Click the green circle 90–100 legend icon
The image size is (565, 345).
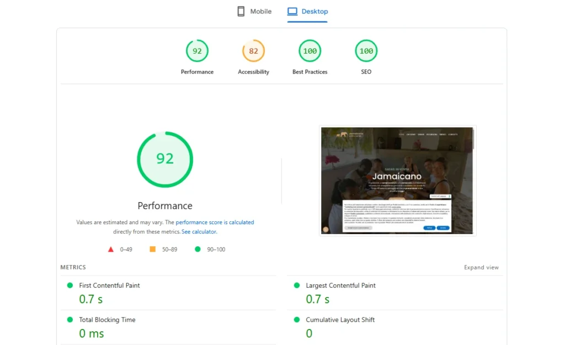(x=198, y=250)
